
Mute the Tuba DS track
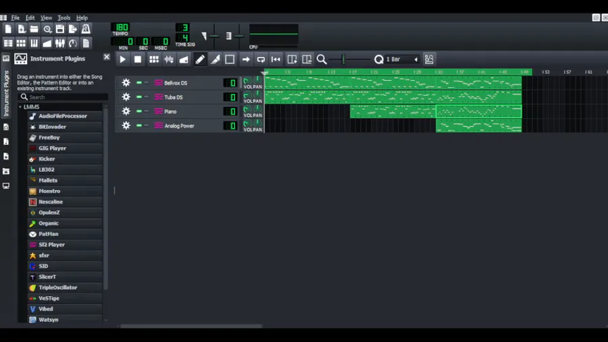pyautogui.click(x=138, y=97)
